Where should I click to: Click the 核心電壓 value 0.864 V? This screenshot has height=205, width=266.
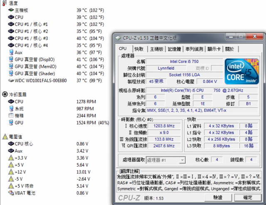click(209, 82)
